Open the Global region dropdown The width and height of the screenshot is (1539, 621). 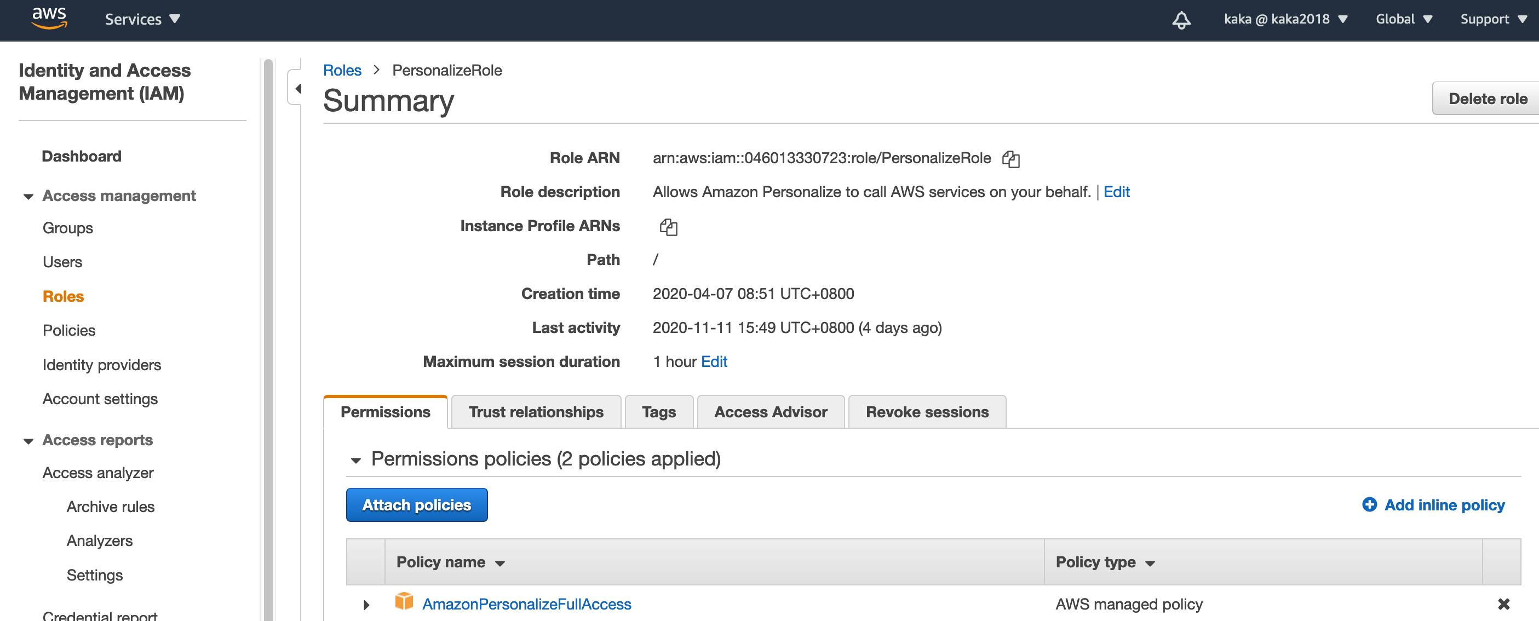click(1403, 19)
